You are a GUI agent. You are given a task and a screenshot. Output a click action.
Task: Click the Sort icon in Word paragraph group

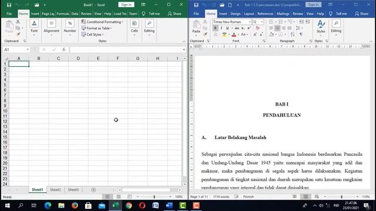[293, 35]
